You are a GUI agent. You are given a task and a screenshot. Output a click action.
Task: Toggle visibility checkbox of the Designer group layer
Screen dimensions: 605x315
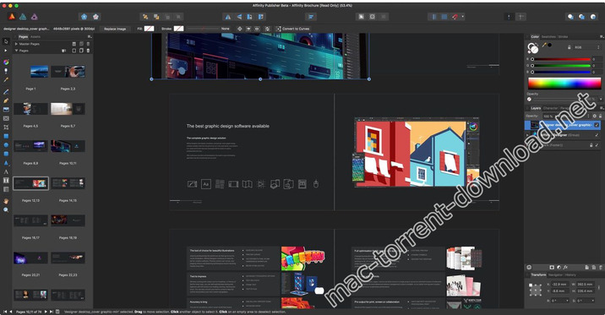pyautogui.click(x=597, y=135)
